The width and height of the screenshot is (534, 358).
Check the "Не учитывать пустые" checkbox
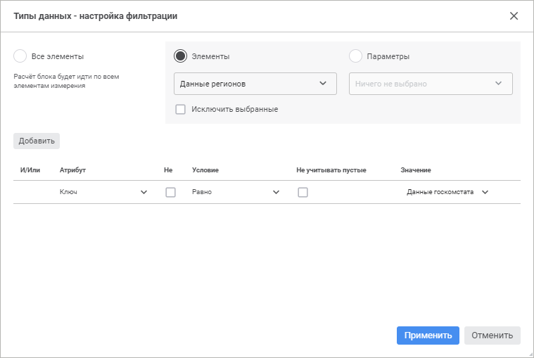[x=303, y=192]
